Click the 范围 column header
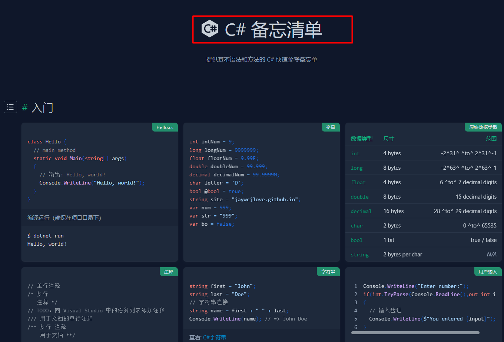The width and height of the screenshot is (504, 342). [491, 139]
